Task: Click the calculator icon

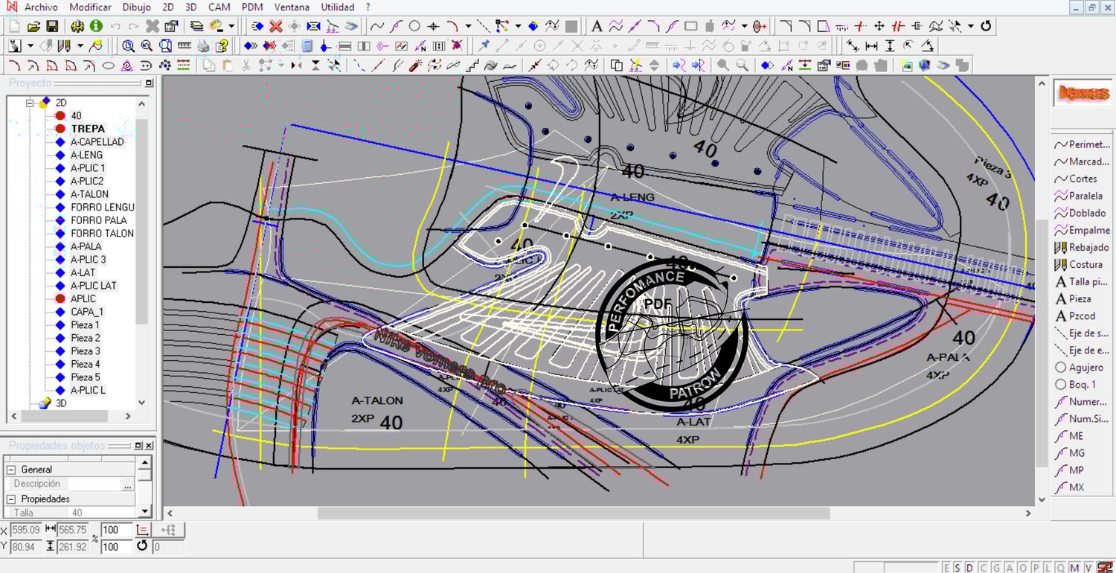Action: (307, 46)
